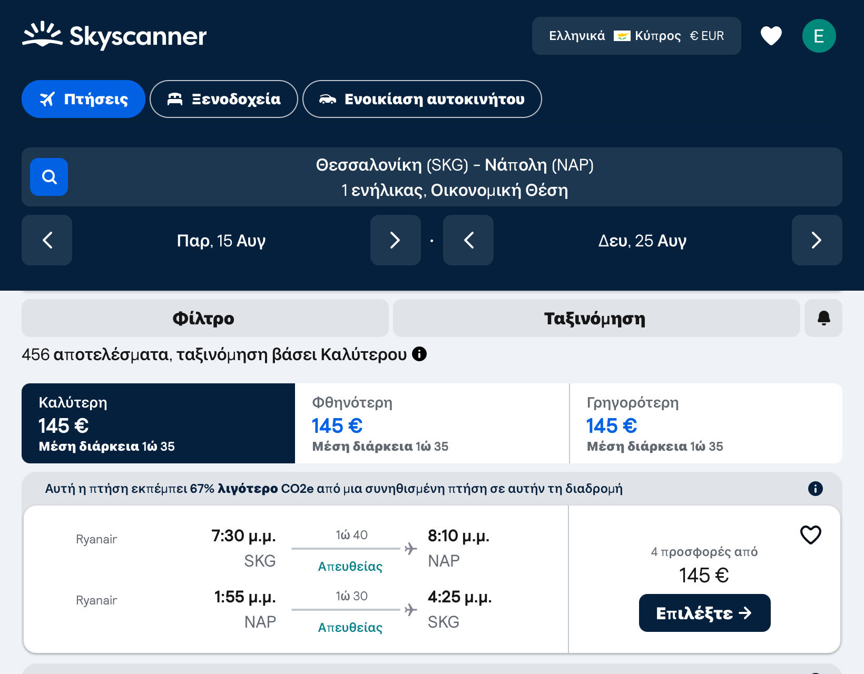Set a price alert with bell icon
Image resolution: width=864 pixels, height=674 pixels.
tap(823, 318)
